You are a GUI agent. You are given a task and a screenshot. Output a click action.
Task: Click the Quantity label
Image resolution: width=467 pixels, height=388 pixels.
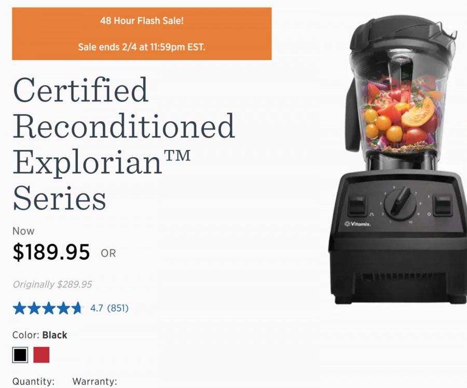(33, 381)
